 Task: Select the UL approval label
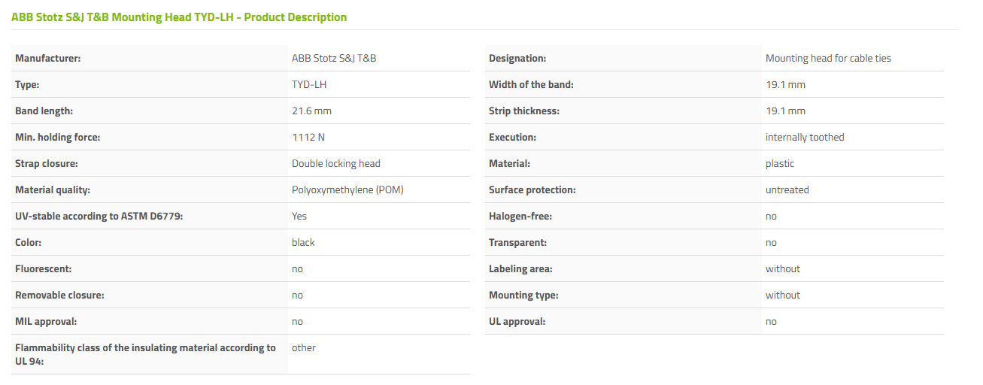click(517, 321)
